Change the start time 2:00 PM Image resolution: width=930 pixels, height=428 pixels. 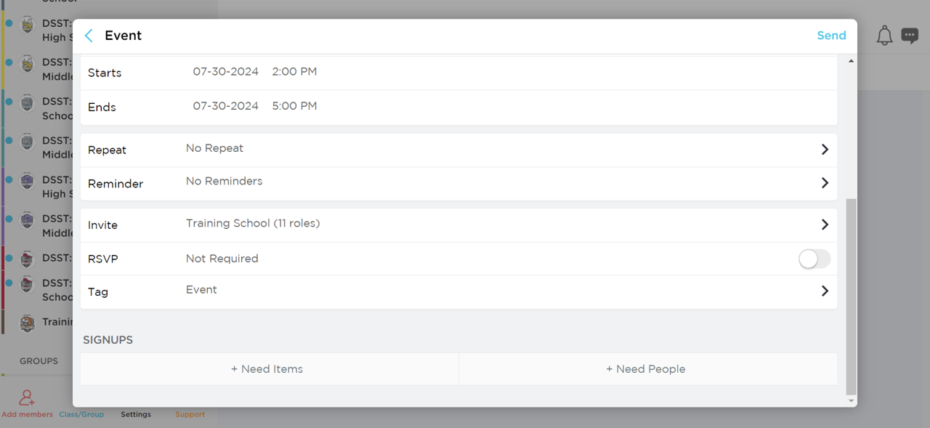click(x=294, y=72)
